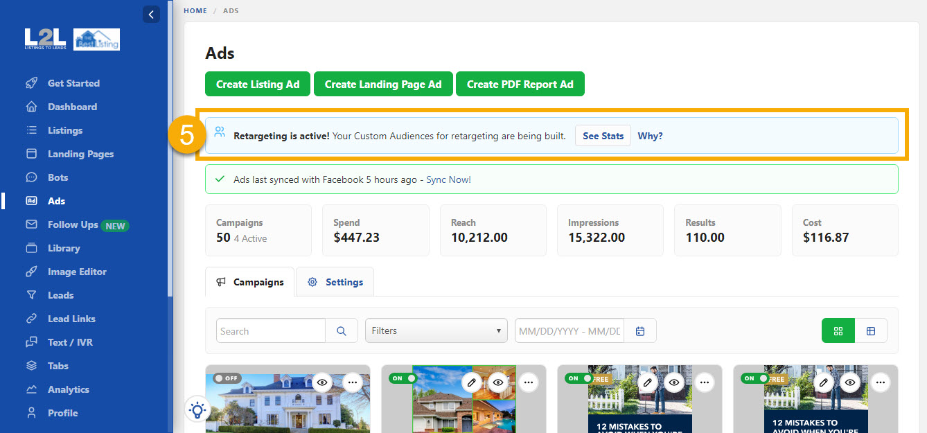
Task: Open the three-dot menu on last ad card
Action: [x=881, y=382]
